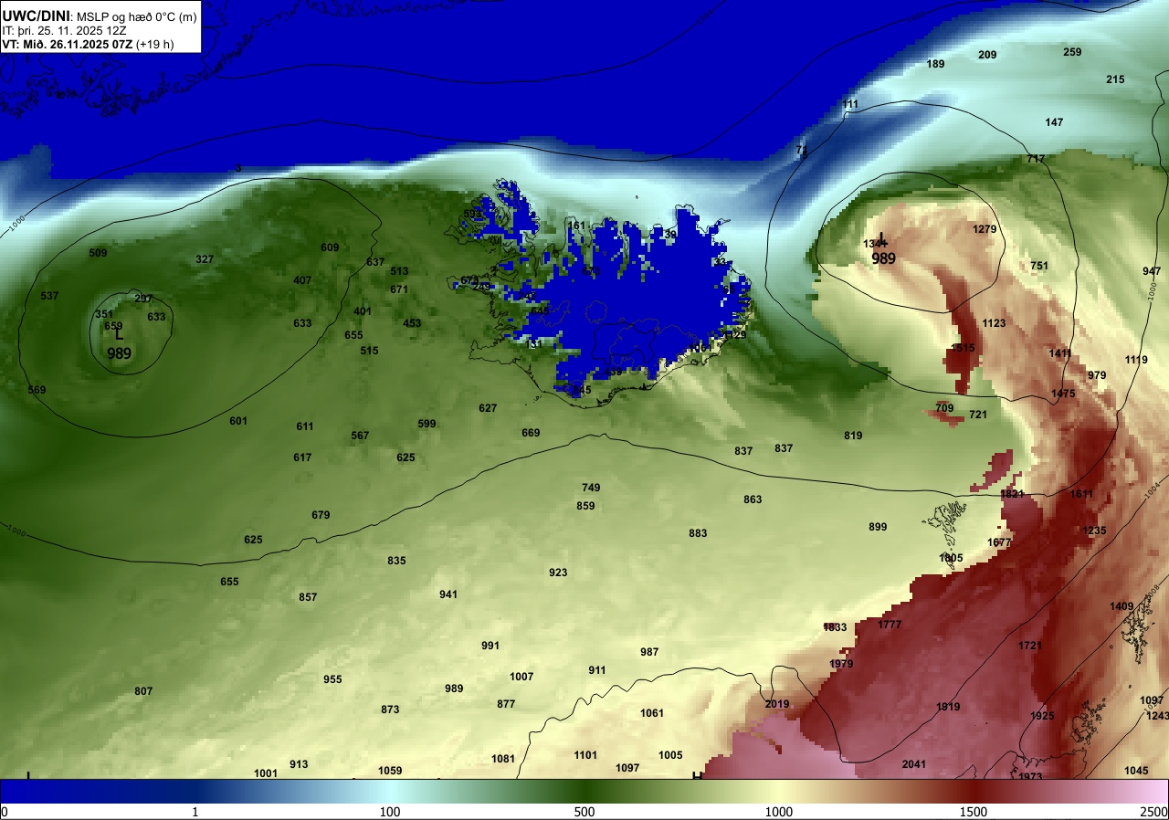Select the 407 value
The image size is (1169, 820).
click(302, 280)
